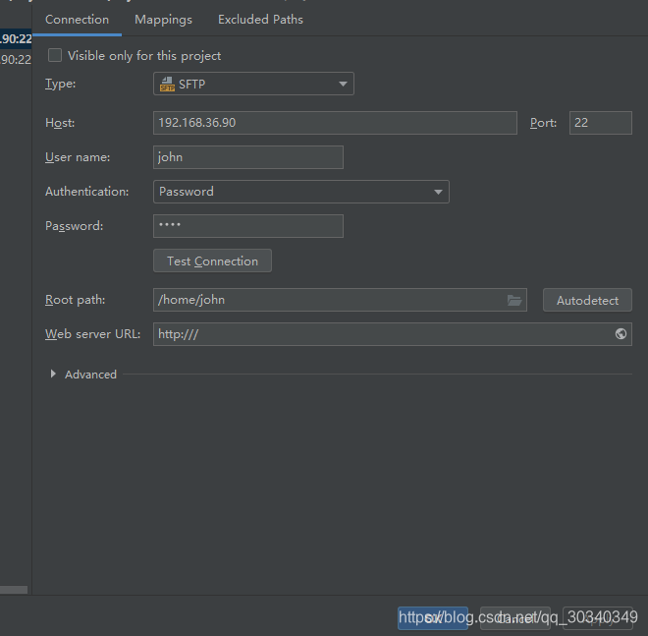
Task: Select the highlighted .90:22 server entry
Action: pyautogui.click(x=16, y=39)
